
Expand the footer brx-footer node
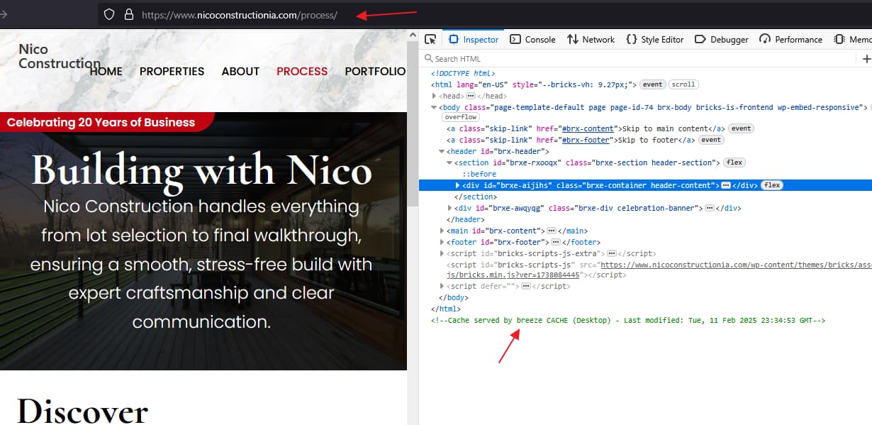point(442,242)
